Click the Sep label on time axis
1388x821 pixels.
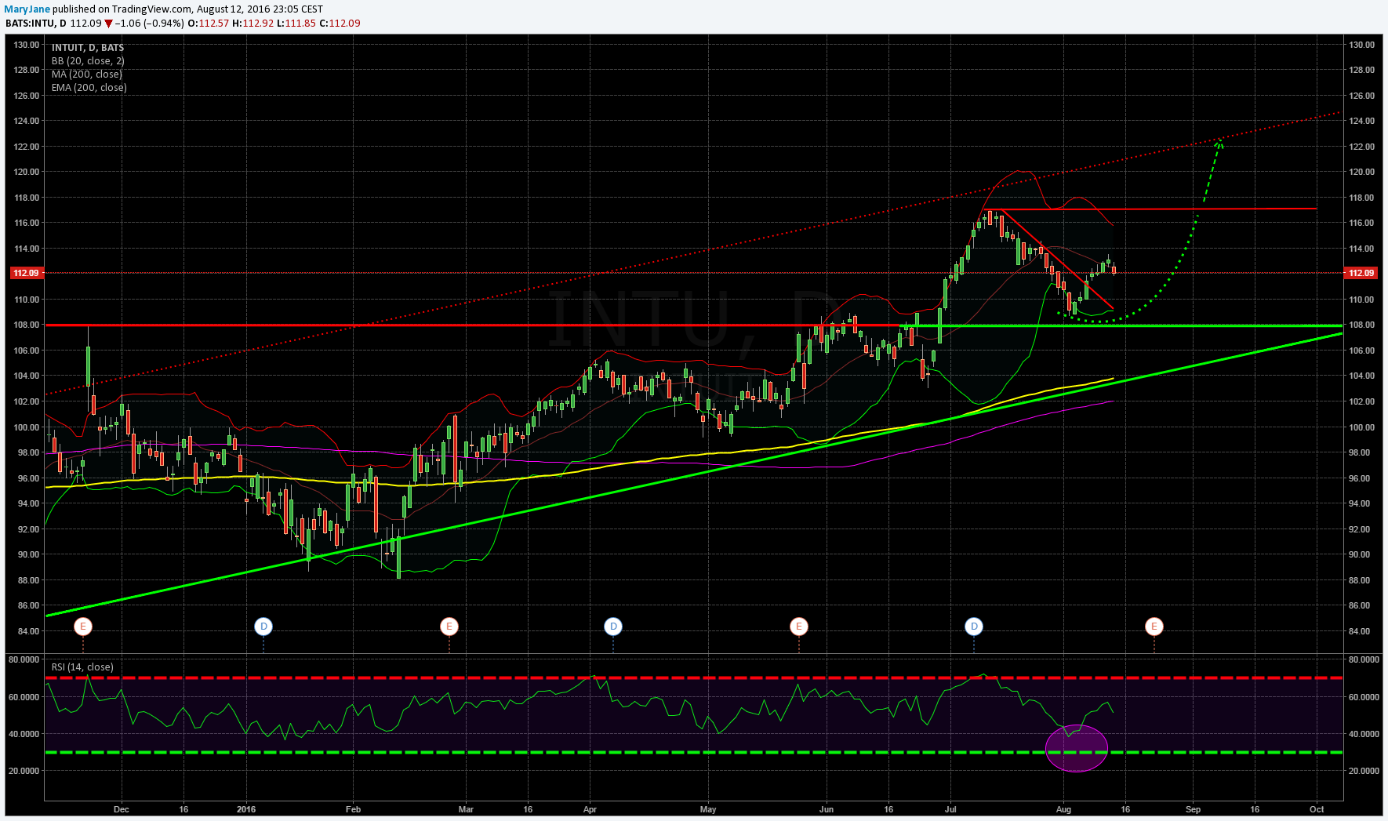[1193, 809]
